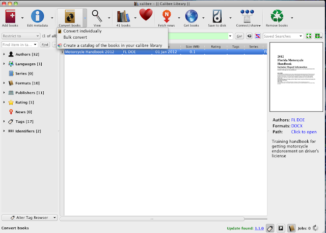Open DOCX format link

(296, 126)
